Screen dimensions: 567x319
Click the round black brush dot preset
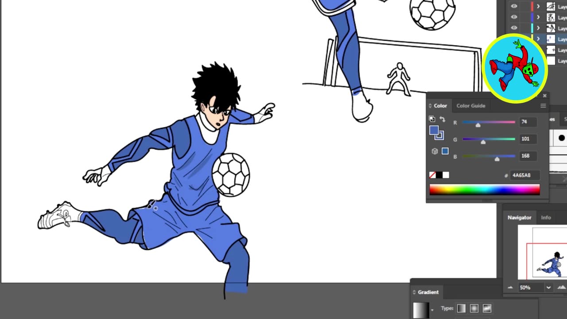tap(561, 138)
